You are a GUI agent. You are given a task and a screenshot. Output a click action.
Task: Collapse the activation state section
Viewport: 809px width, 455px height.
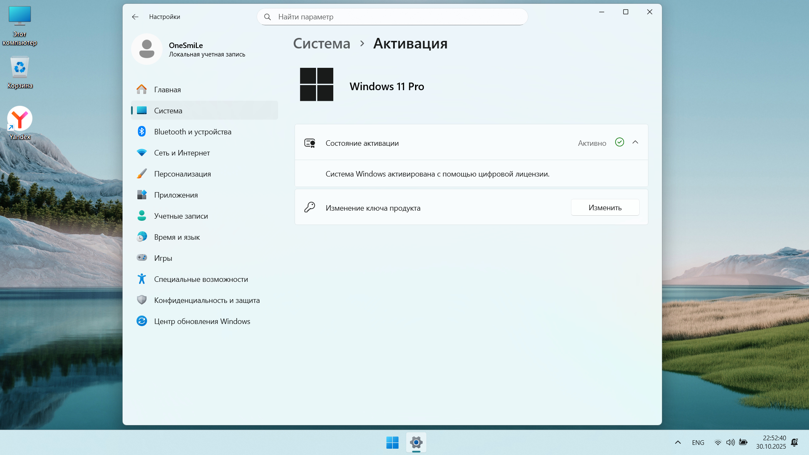click(635, 142)
